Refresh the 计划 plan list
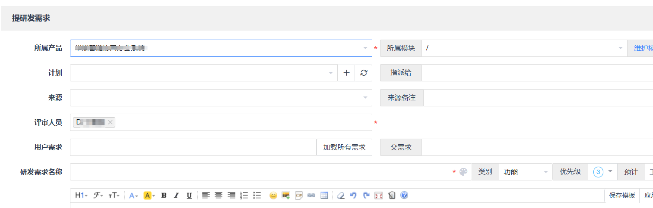Screen dimensions: 653x208 pos(364,73)
